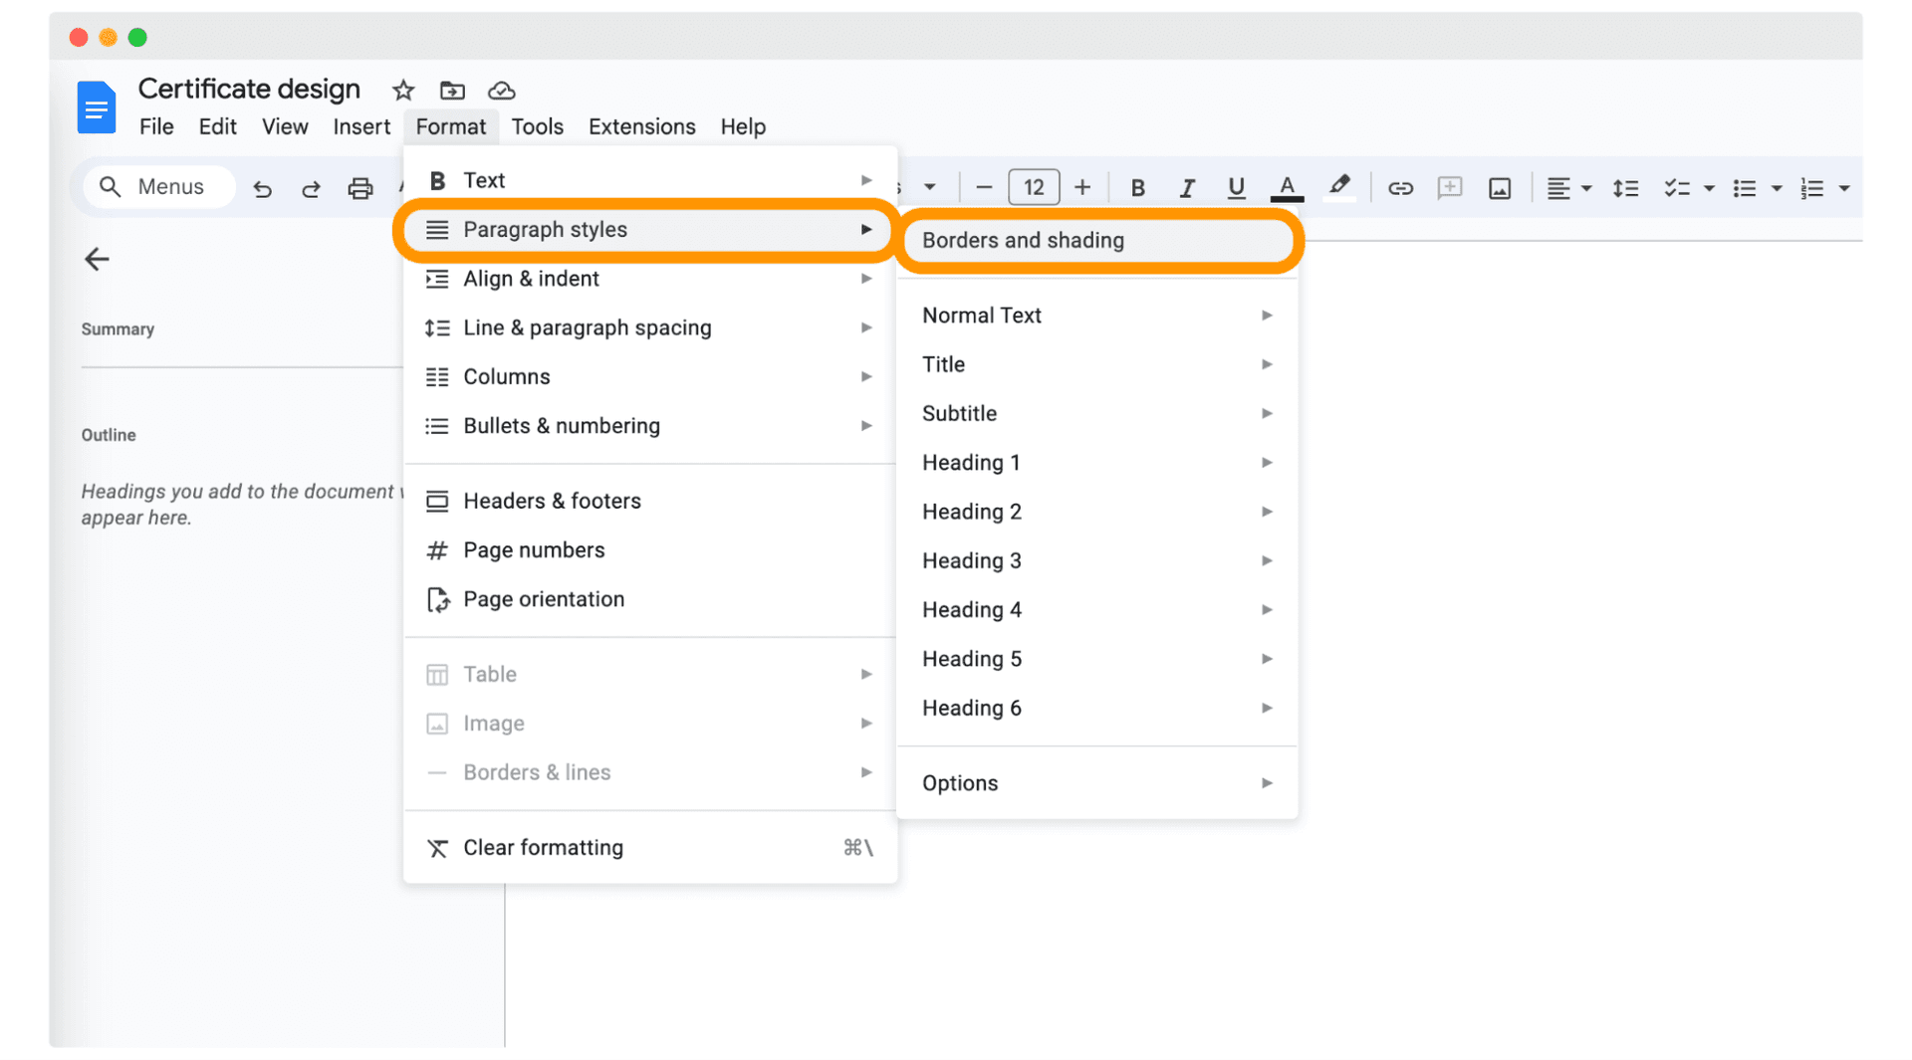Viewport: 1912px width, 1060px height.
Task: Open the Help menu
Action: [743, 127]
